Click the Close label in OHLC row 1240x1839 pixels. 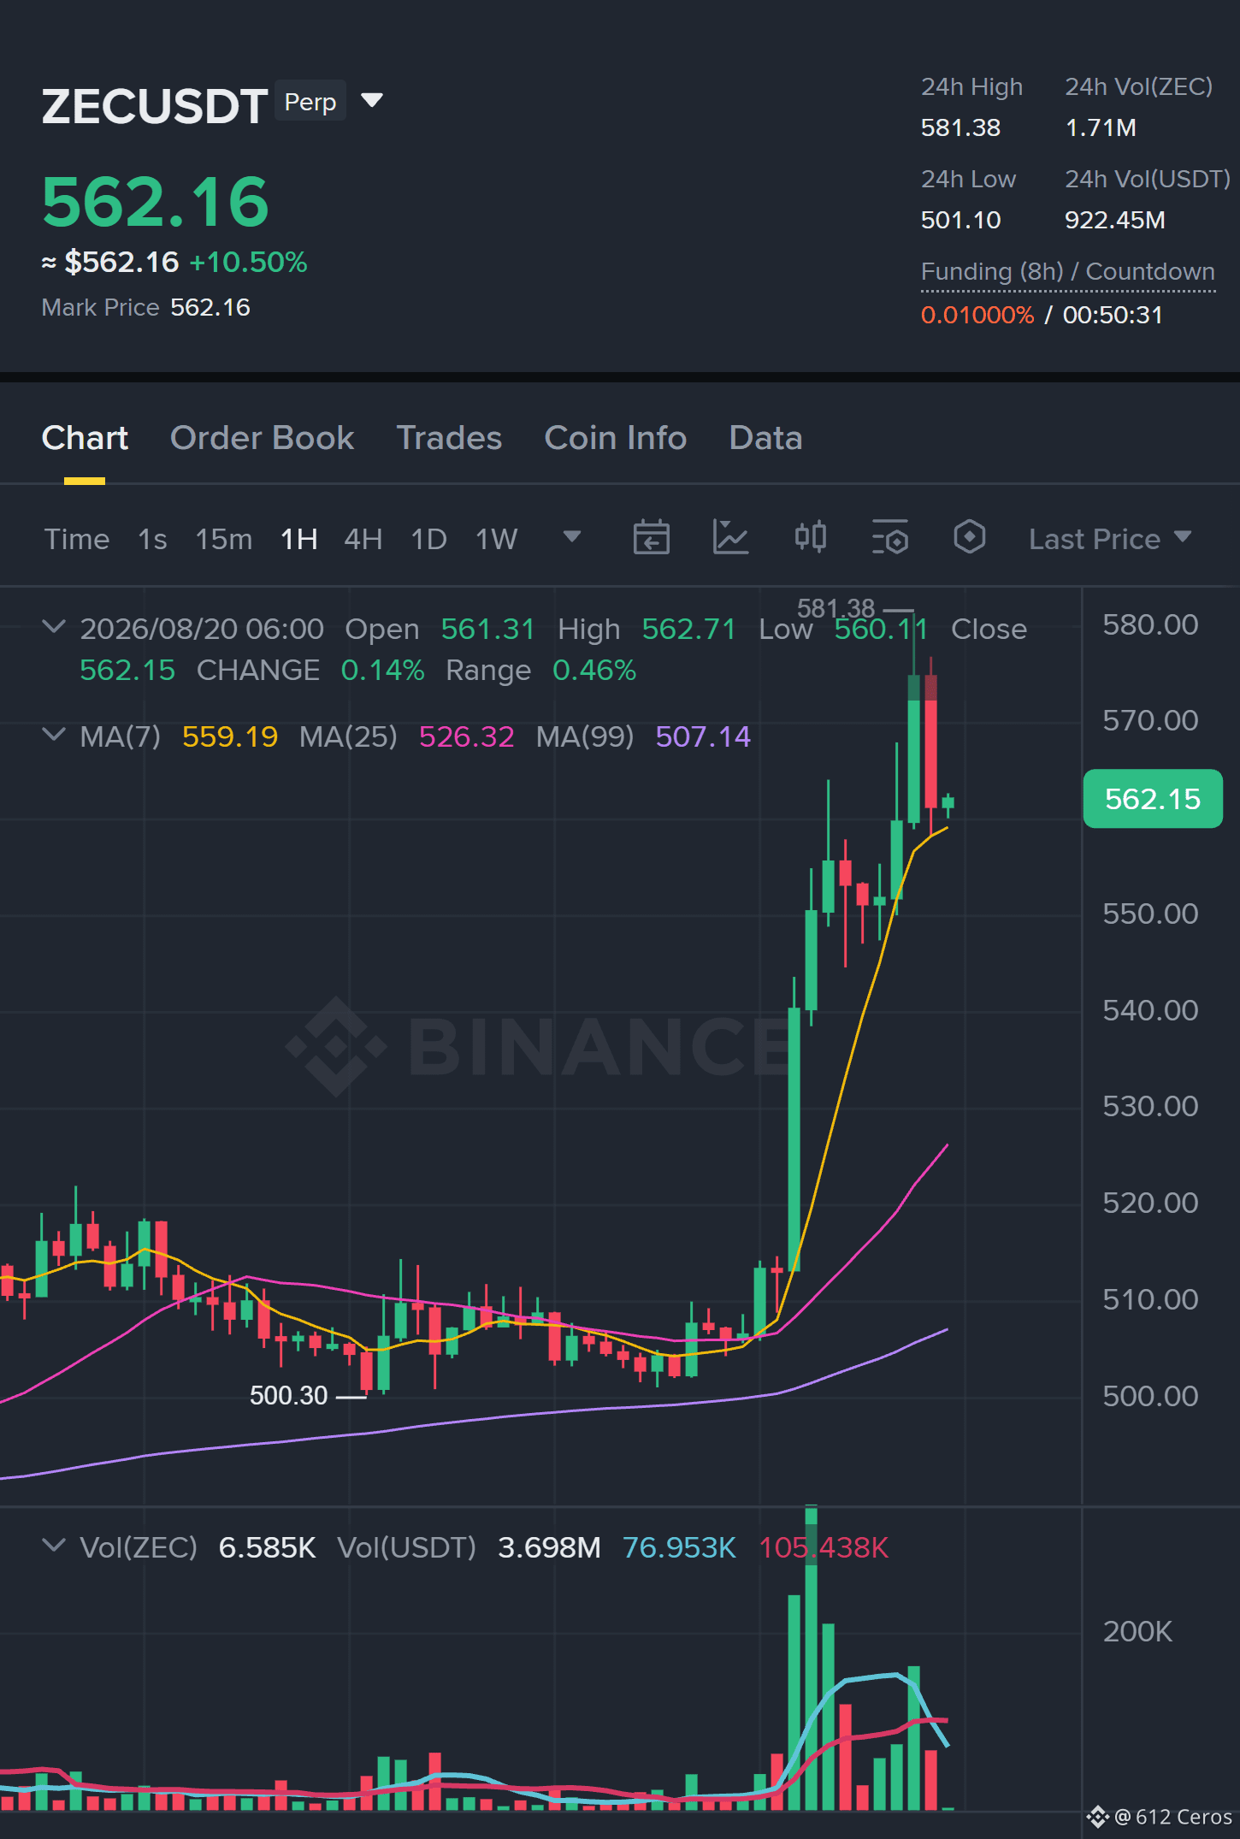pos(989,630)
